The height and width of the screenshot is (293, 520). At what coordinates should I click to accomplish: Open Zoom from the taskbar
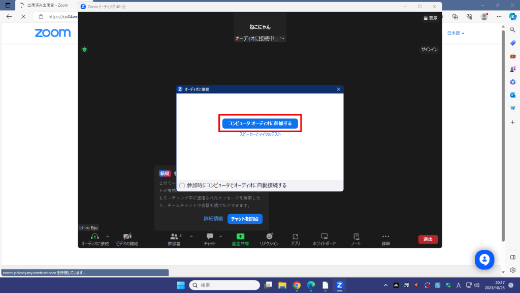[x=339, y=285]
